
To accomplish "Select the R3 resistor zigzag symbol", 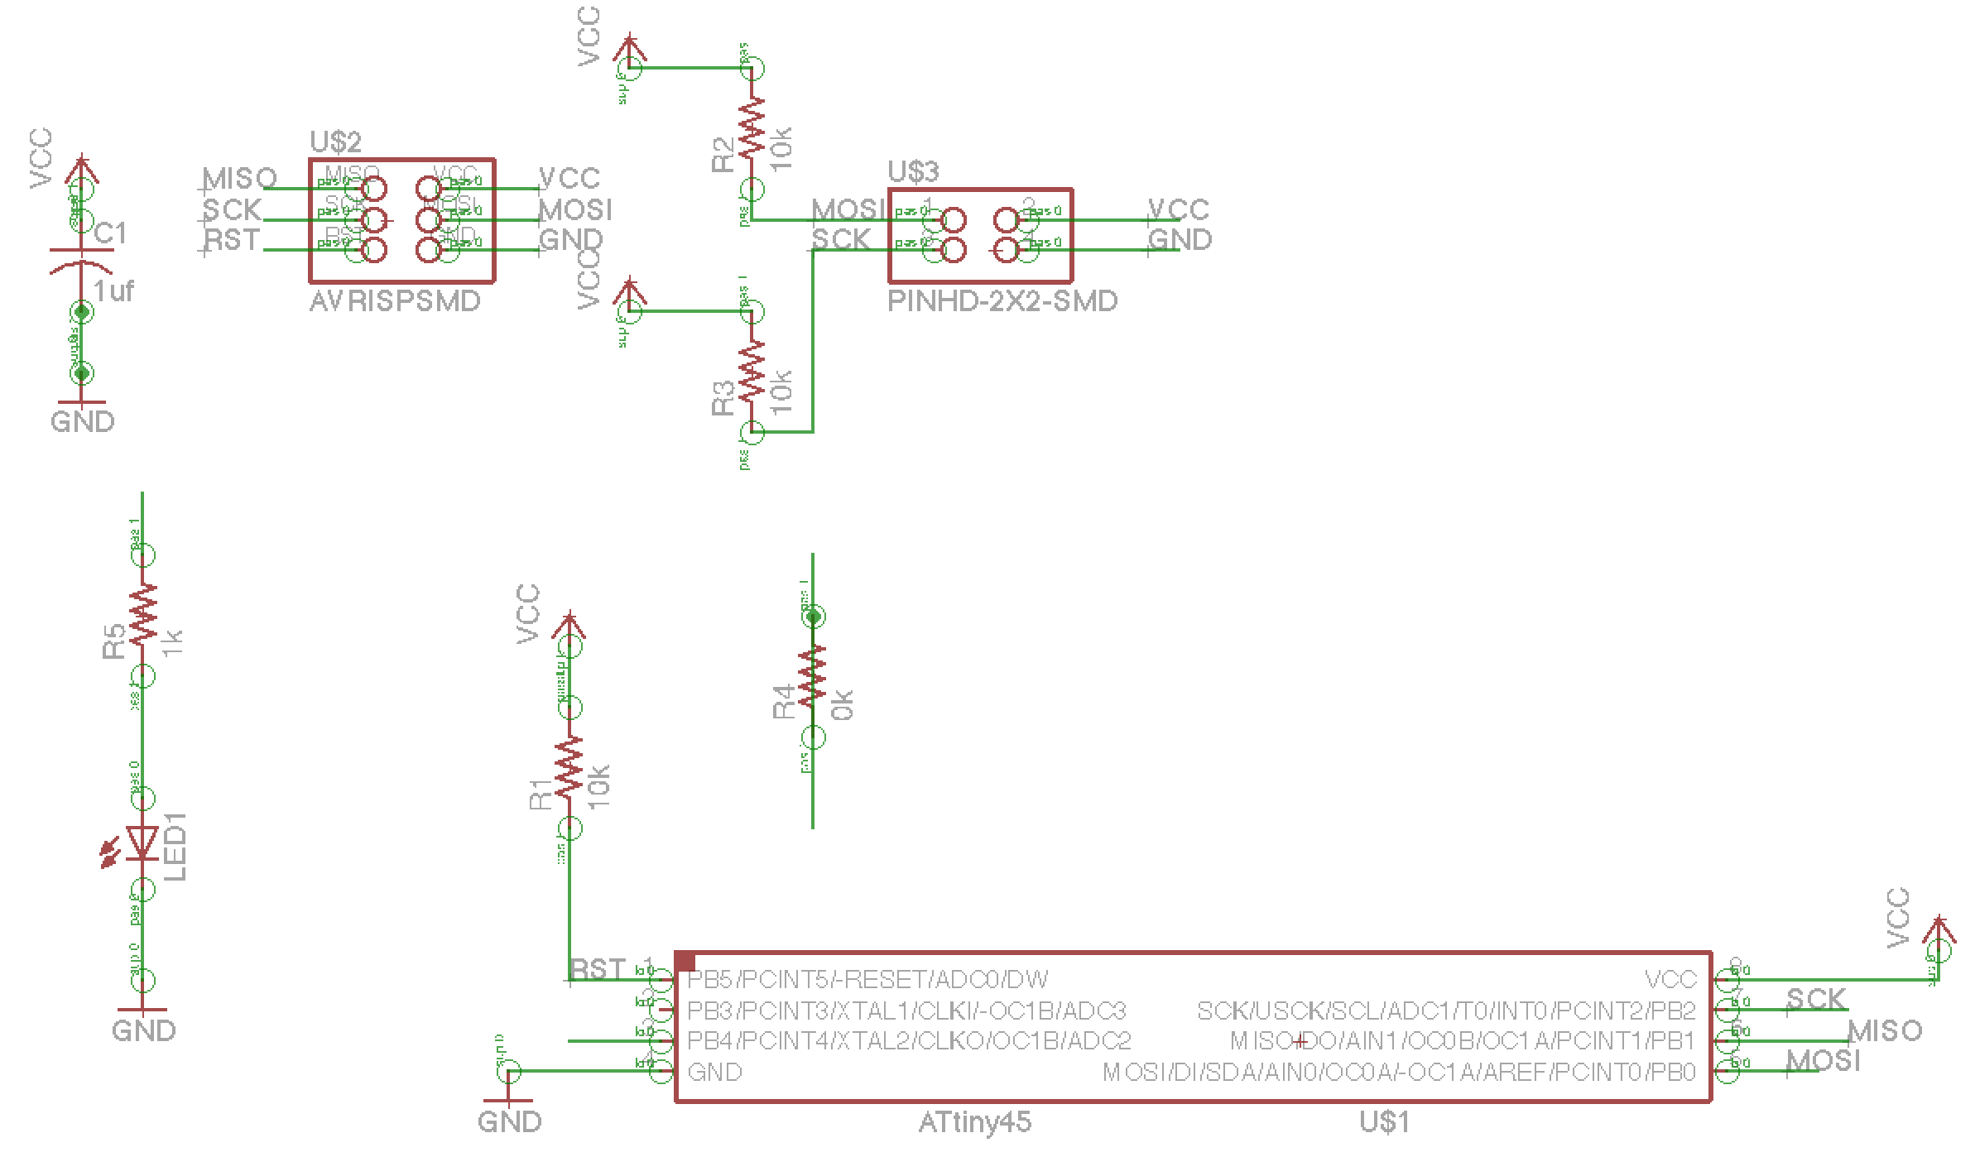I will (x=752, y=371).
